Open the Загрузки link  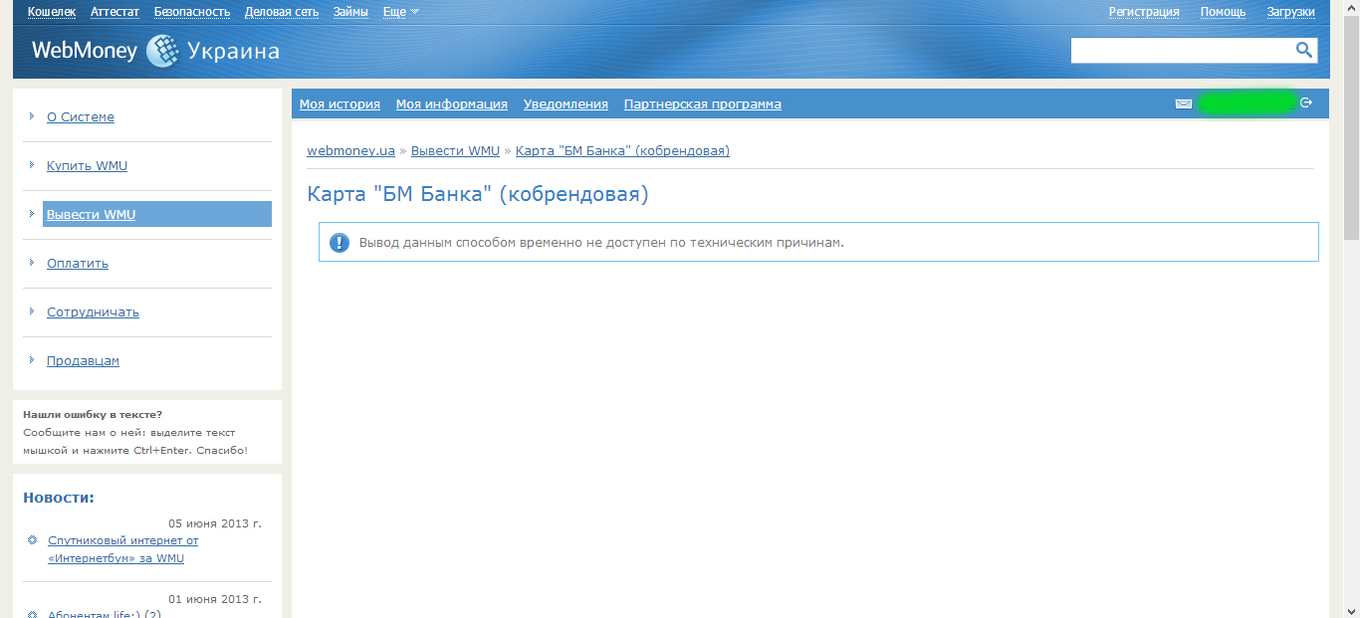[x=1290, y=12]
